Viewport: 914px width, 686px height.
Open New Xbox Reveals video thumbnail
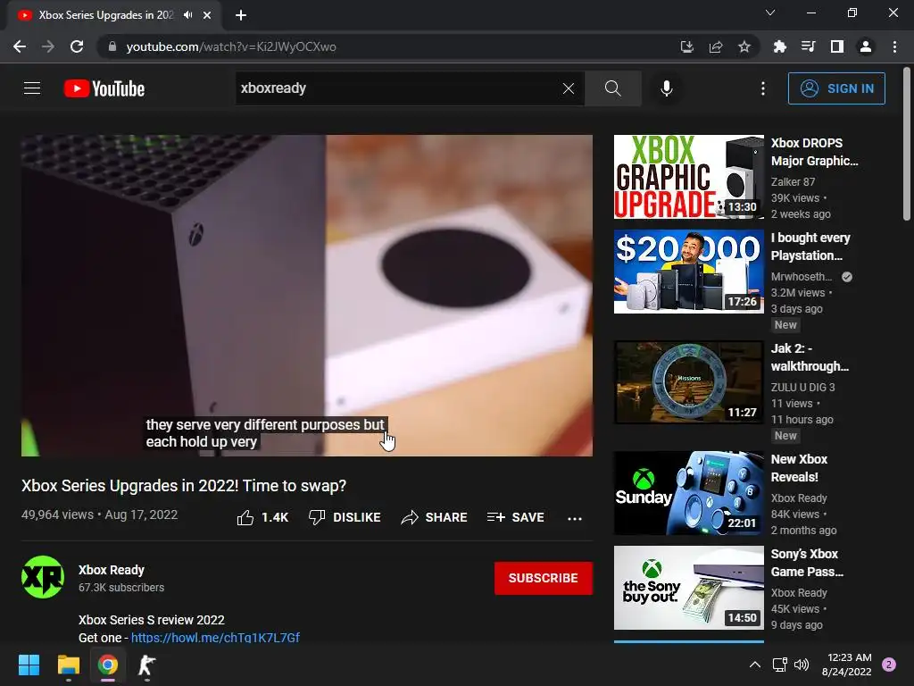[688, 493]
